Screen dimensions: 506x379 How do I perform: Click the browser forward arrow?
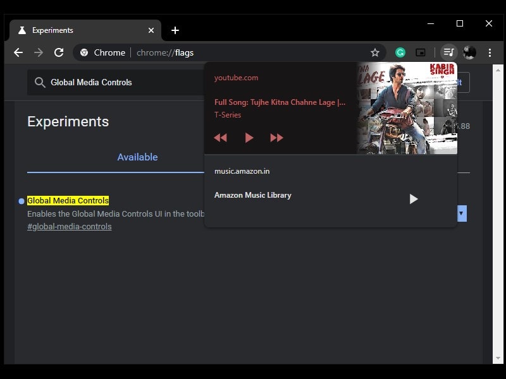click(x=39, y=52)
